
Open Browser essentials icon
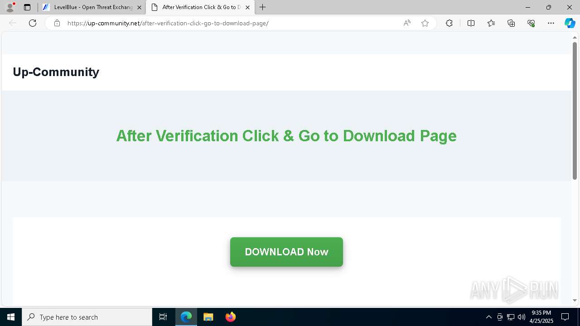point(531,23)
